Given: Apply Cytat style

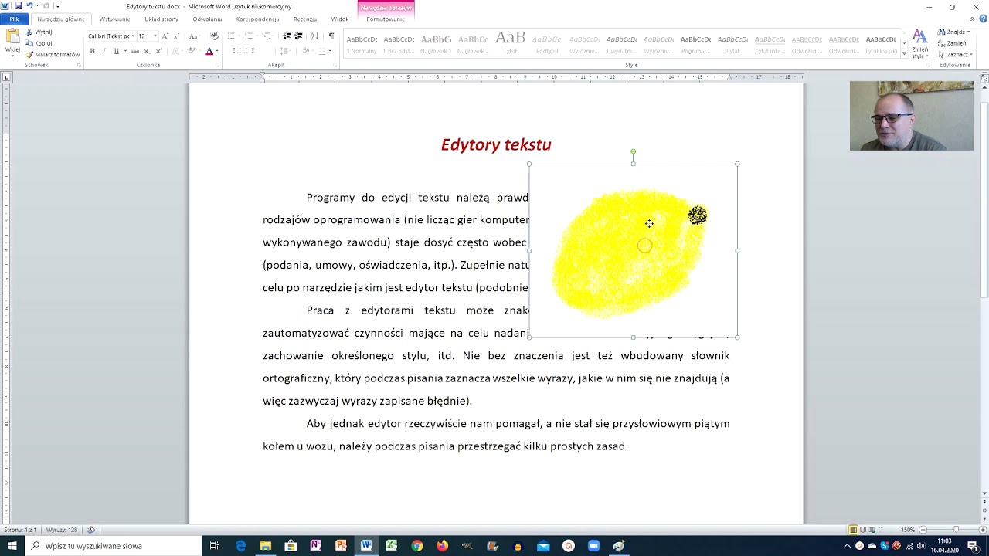Looking at the screenshot, I should pyautogui.click(x=732, y=44).
